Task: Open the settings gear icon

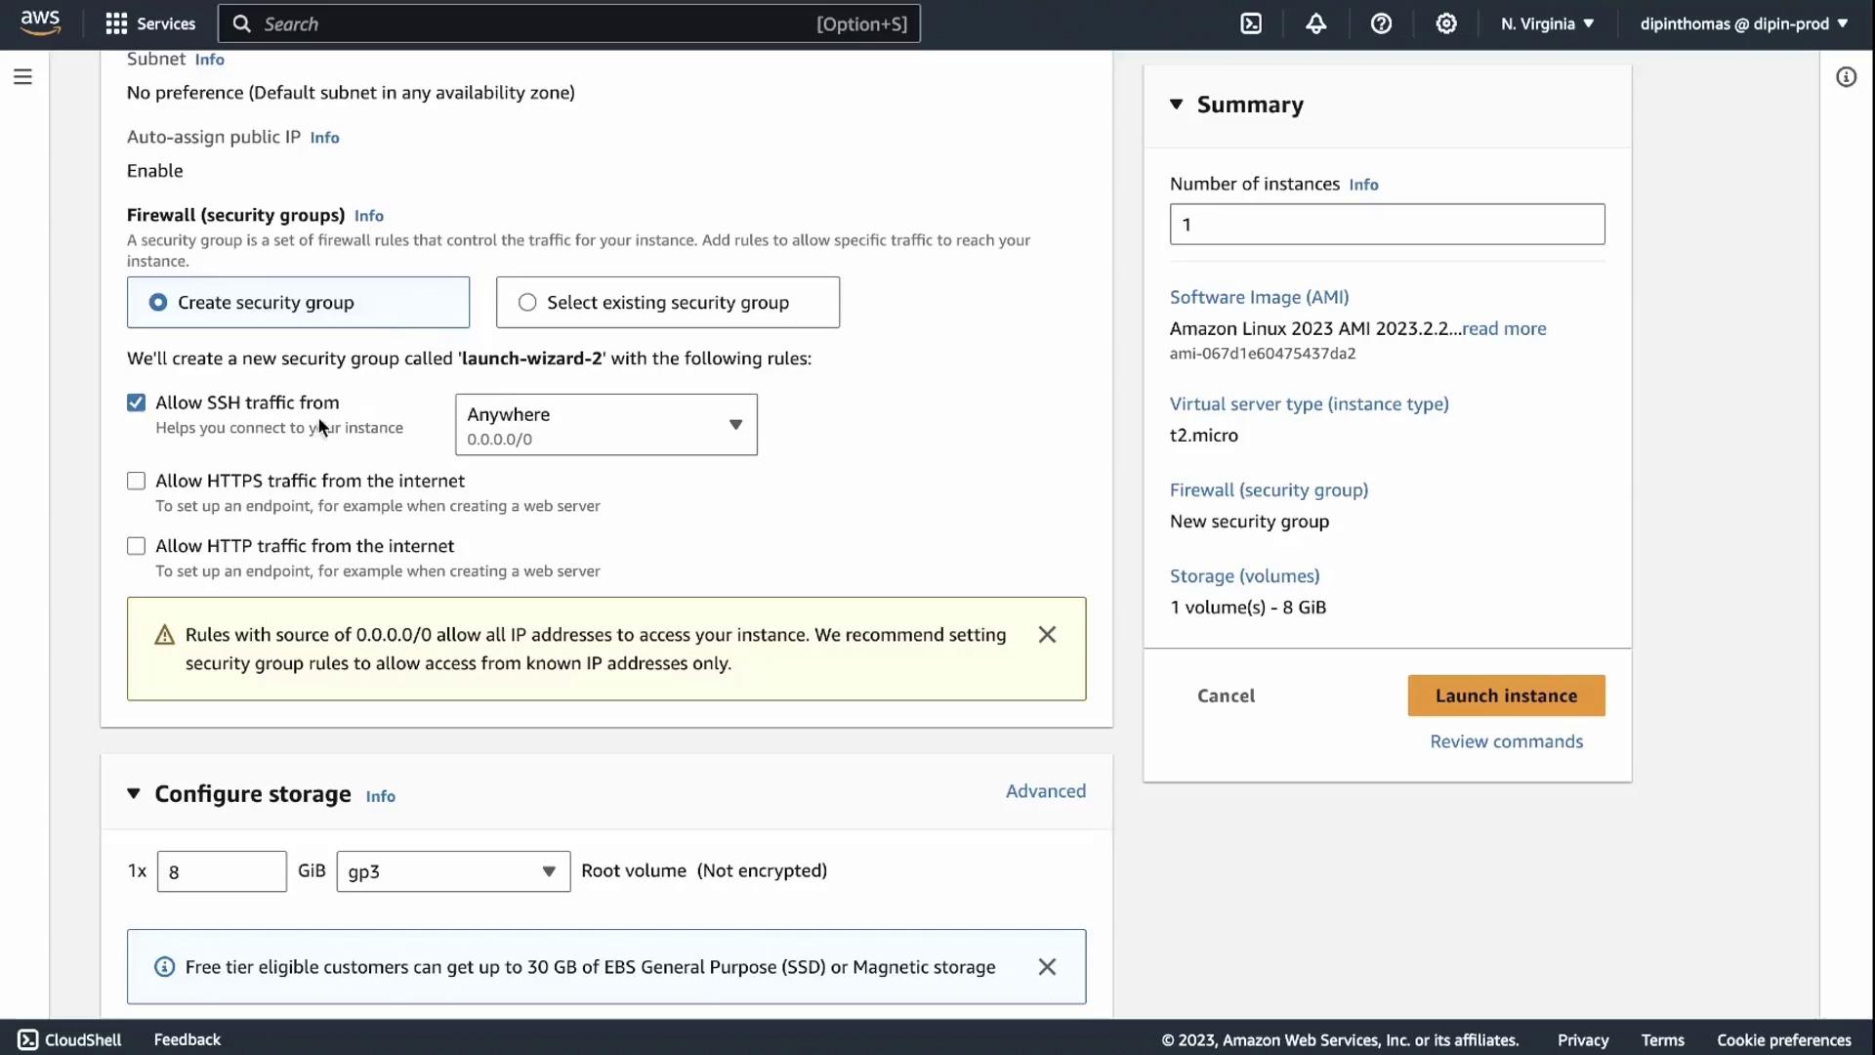Action: coord(1446,23)
